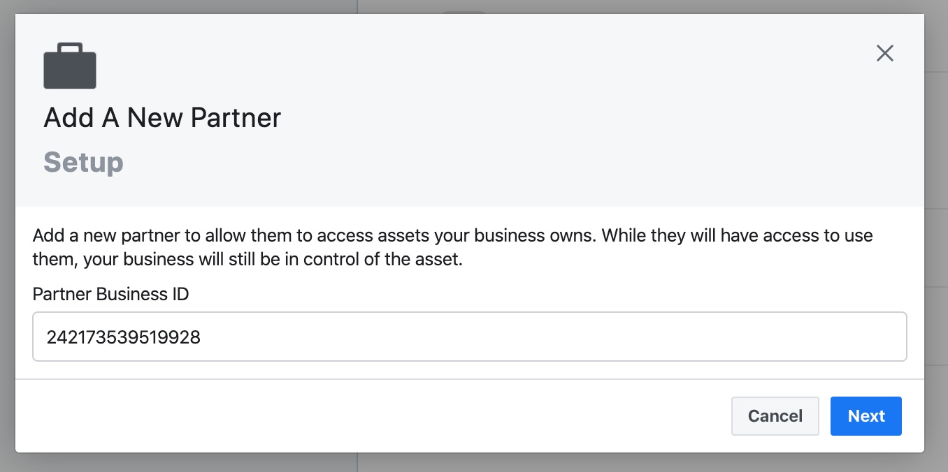Click the dimmed background left of the dialog

point(7,236)
